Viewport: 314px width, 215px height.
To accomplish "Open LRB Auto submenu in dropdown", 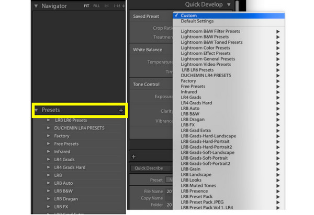I will [229, 109].
